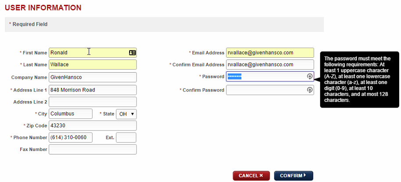The height and width of the screenshot is (182, 401).
Task: Focus the Last Name field
Action: click(x=93, y=65)
